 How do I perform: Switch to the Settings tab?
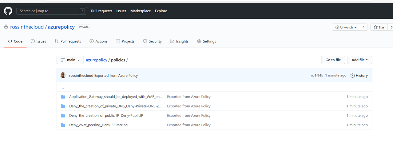point(206,41)
